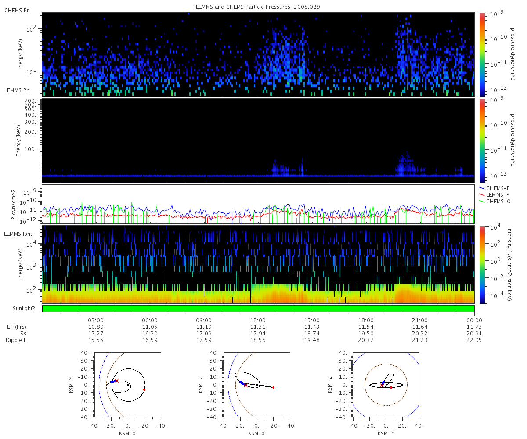Click the red dot in KSM-X/KSM-Z orbit plot
The width and height of the screenshot is (527, 439).
tap(273, 387)
